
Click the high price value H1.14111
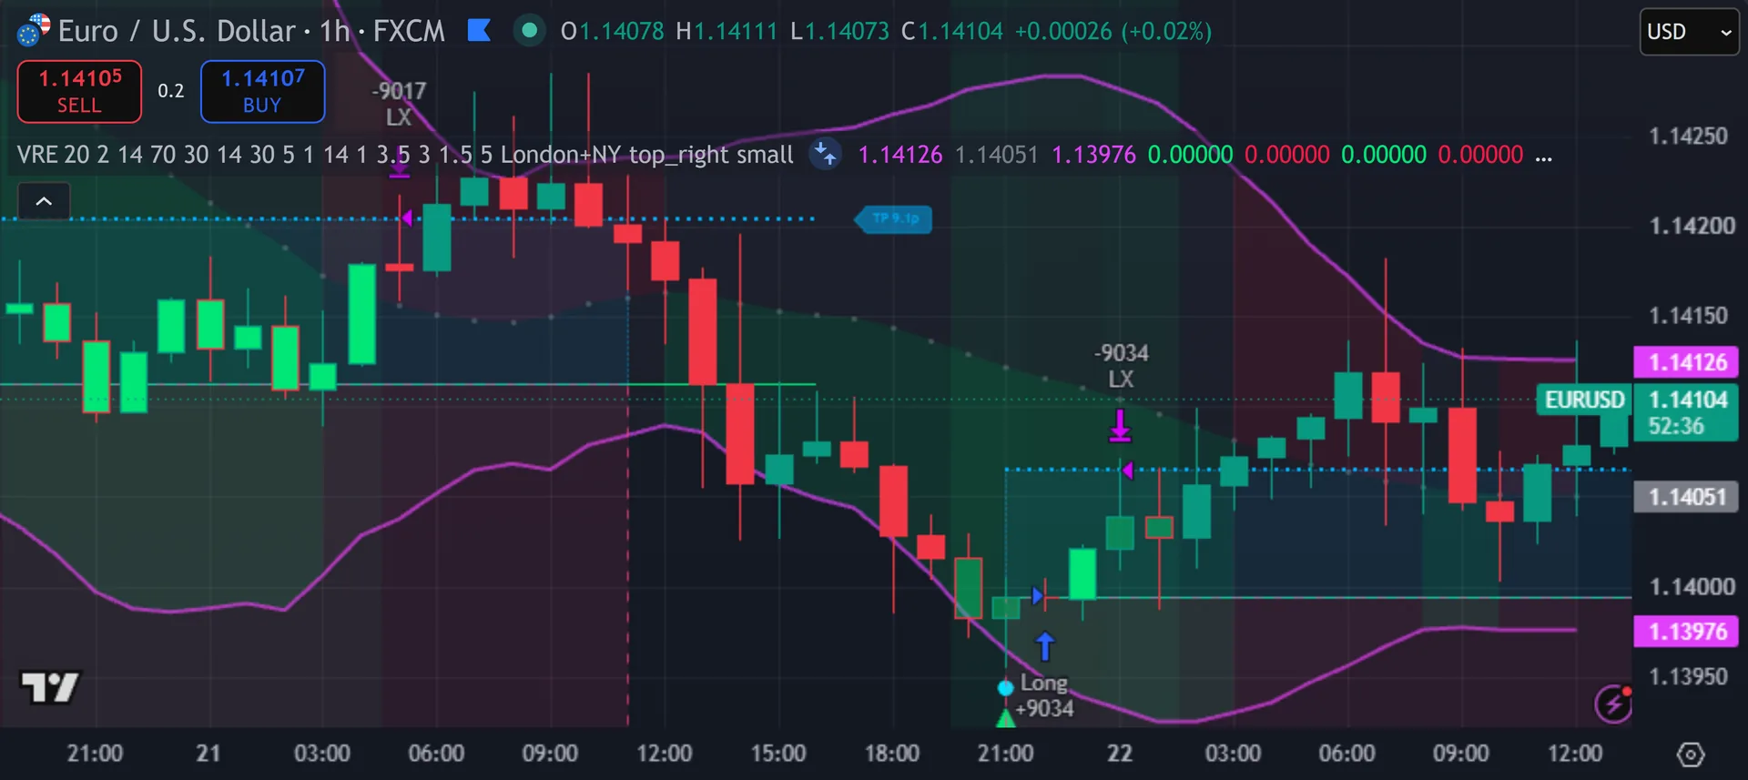coord(727,32)
